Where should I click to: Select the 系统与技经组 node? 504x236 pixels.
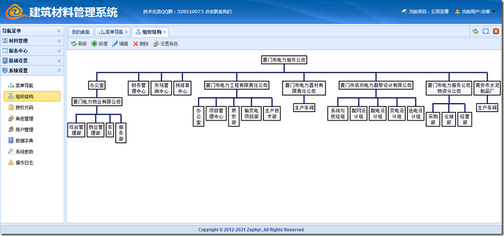pos(338,113)
